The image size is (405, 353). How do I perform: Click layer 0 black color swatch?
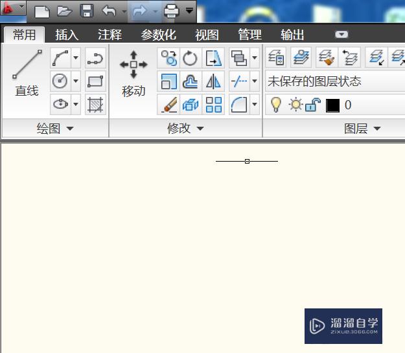coord(332,105)
